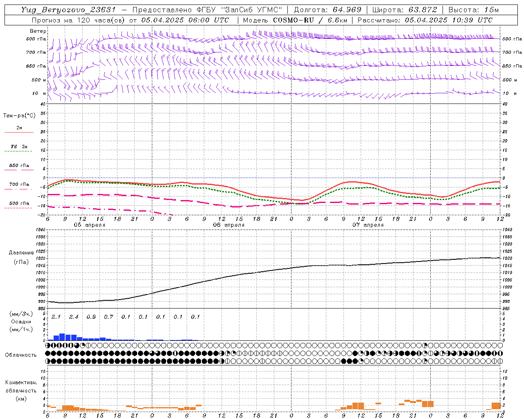The width and height of the screenshot is (524, 419).
Task: Click the (мм/1ч.) precipitation unit label
Action: (21, 329)
